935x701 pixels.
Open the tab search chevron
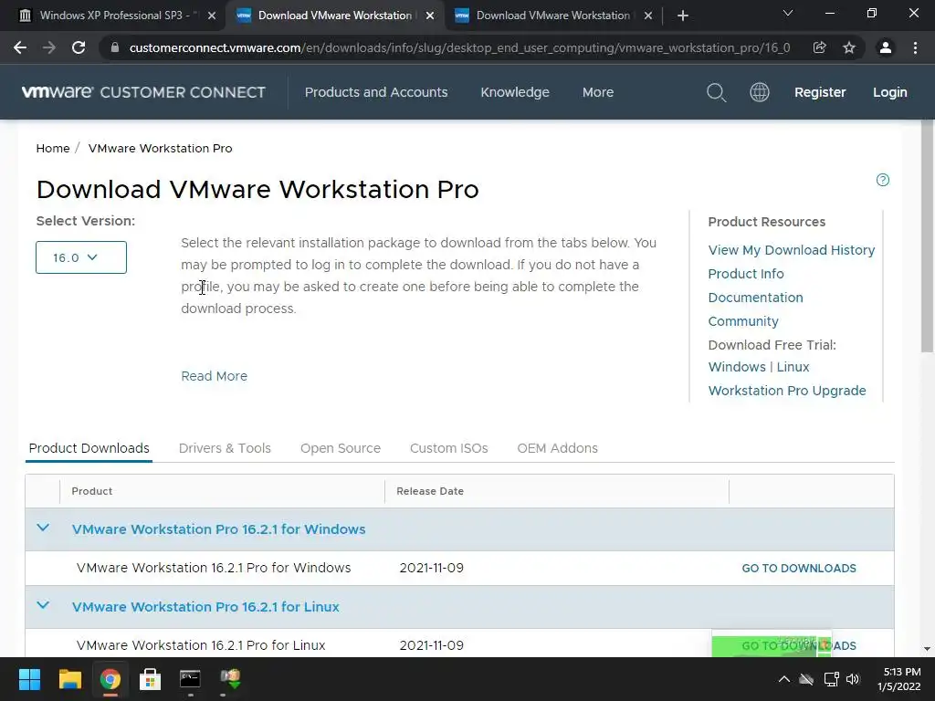[788, 13]
